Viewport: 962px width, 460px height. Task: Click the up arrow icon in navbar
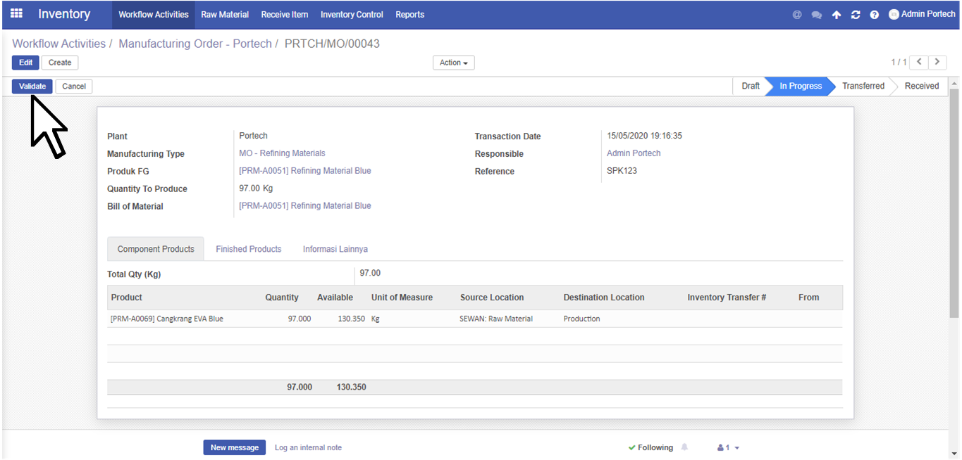[836, 15]
